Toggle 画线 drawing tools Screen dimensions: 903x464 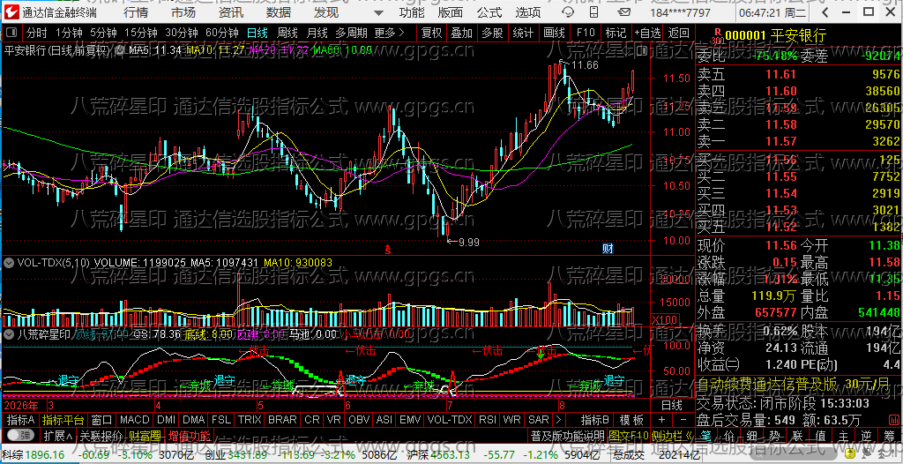[554, 33]
